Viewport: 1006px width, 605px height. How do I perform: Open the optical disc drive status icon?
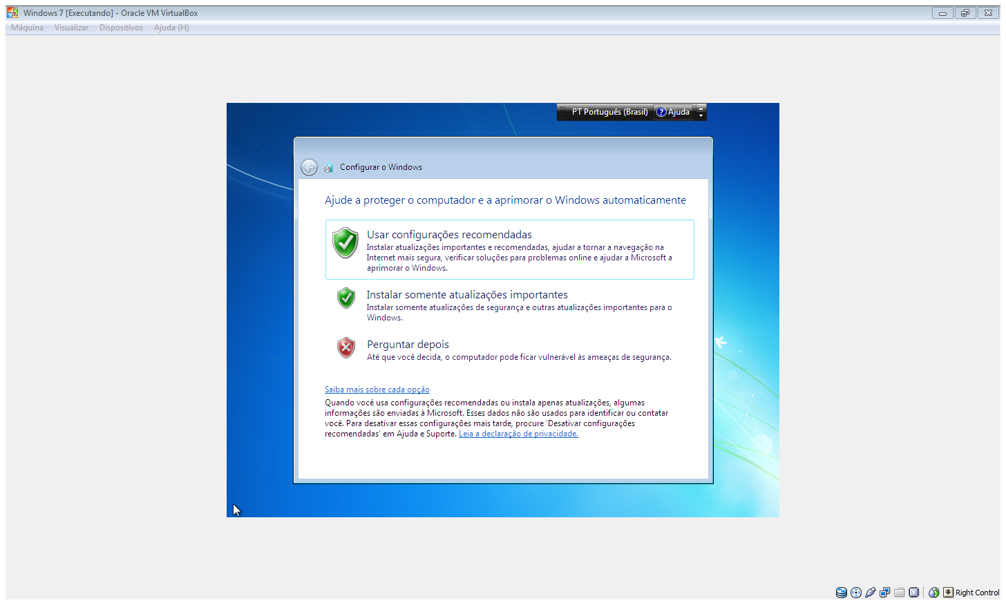tap(856, 593)
